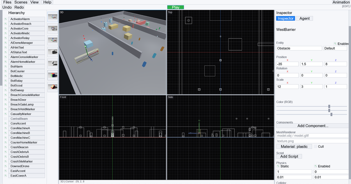Screen dimensions: 351x184
Task: Select CourierHomeMarker in the Hierarchy
Action: [x=27, y=142]
